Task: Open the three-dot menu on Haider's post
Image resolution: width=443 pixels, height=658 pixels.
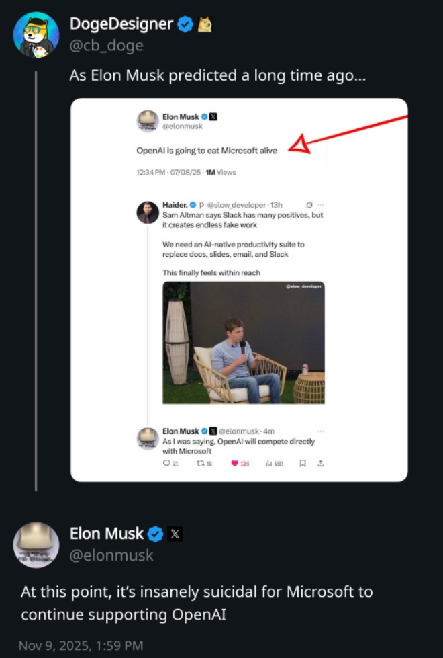Action: pos(321,204)
